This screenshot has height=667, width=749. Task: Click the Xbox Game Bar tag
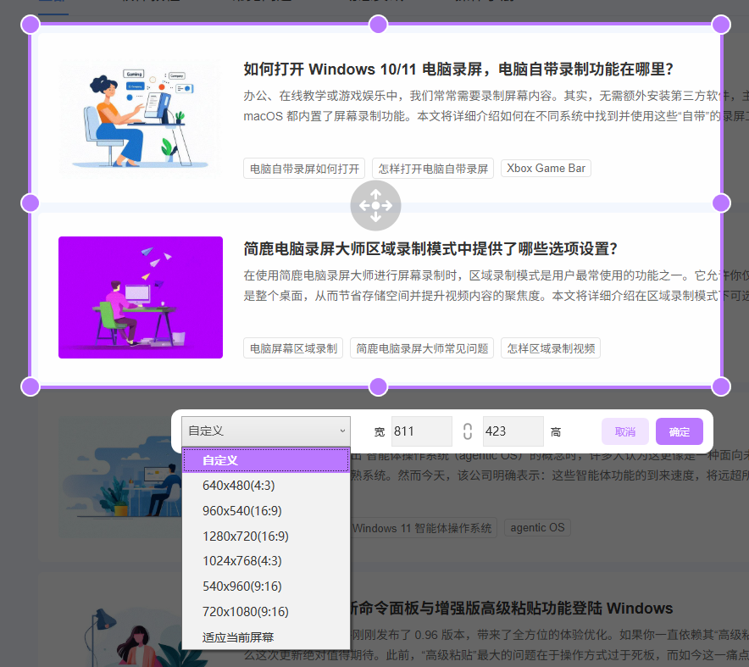545,168
